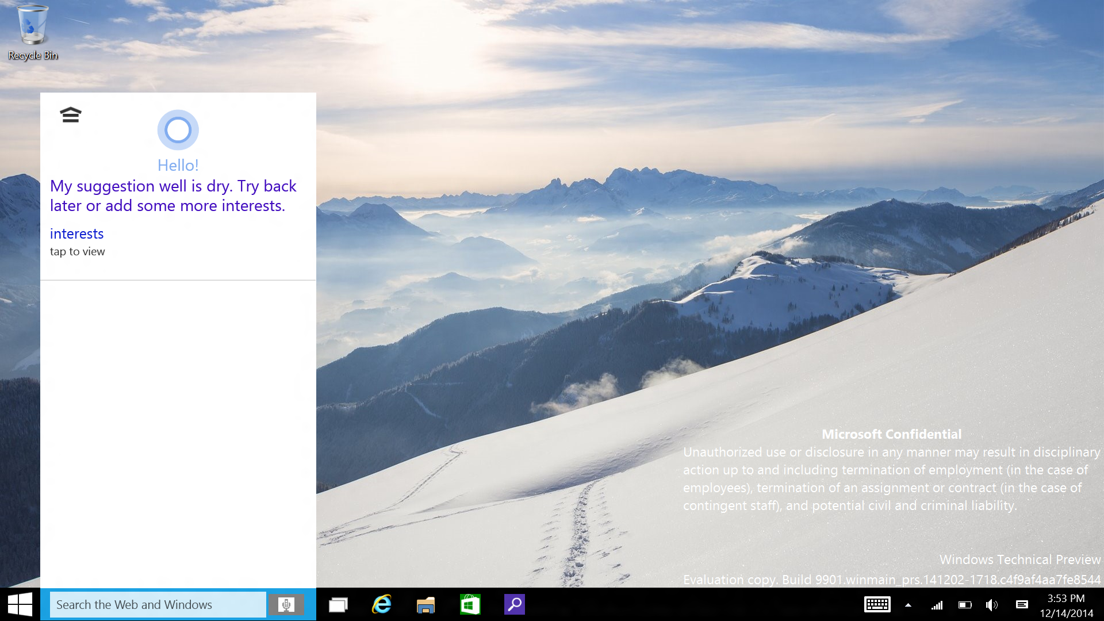Click the battery status tray icon
This screenshot has width=1104, height=621.
[965, 604]
